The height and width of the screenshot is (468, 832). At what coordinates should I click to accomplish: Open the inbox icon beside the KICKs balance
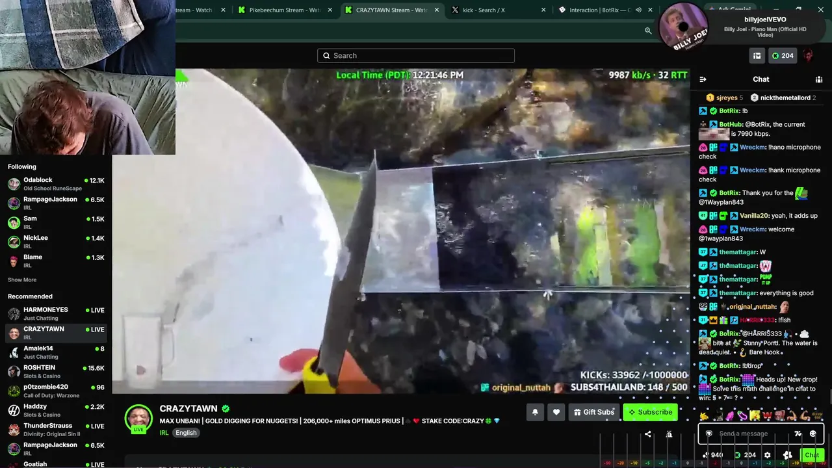(x=757, y=56)
